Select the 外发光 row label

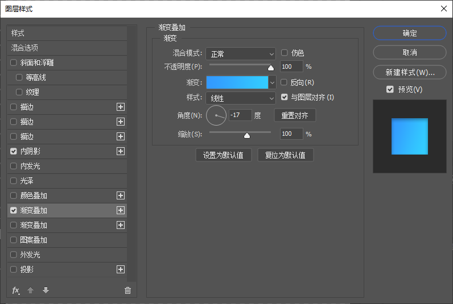[30, 255]
